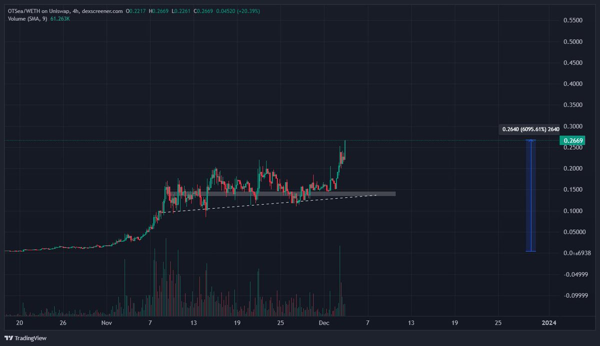The height and width of the screenshot is (346, 600).
Task: Click the Nov label on time axis
Action: (106, 323)
